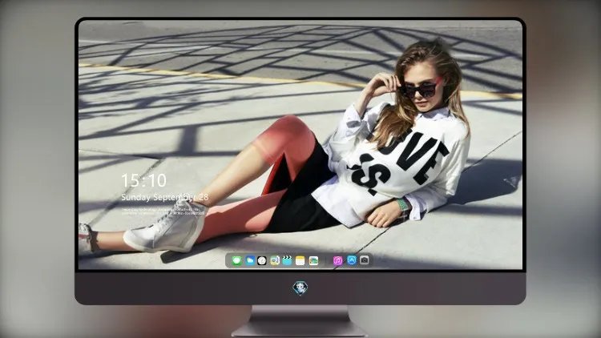Image resolution: width=601 pixels, height=338 pixels.
Task: Open the pink iTunes music app
Action: tap(337, 260)
